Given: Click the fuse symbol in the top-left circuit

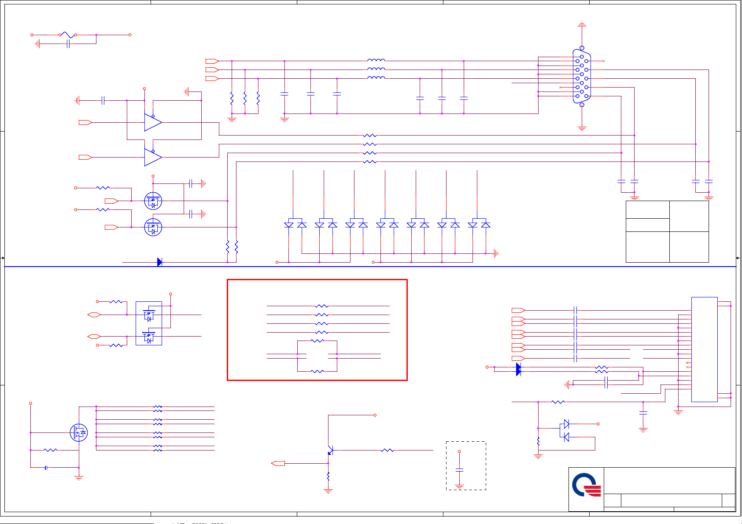Looking at the screenshot, I should tap(68, 35).
